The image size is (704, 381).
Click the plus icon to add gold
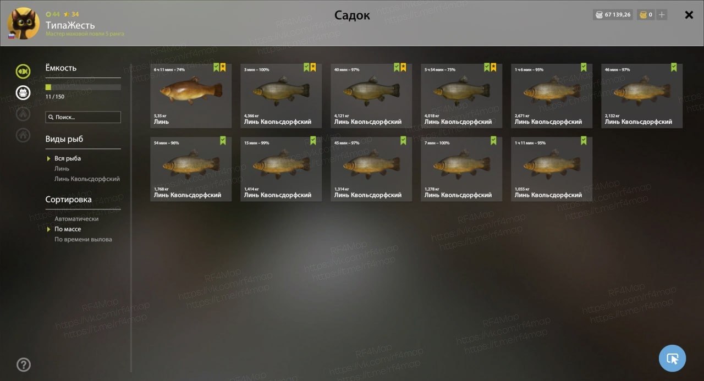662,15
